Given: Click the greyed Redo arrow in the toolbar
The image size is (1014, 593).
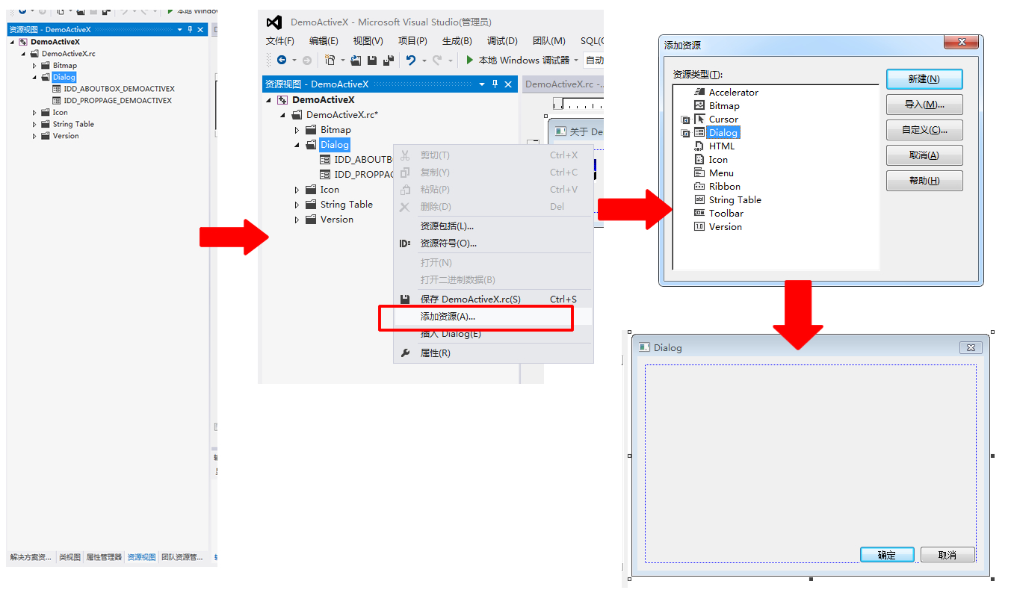Looking at the screenshot, I should pos(437,60).
